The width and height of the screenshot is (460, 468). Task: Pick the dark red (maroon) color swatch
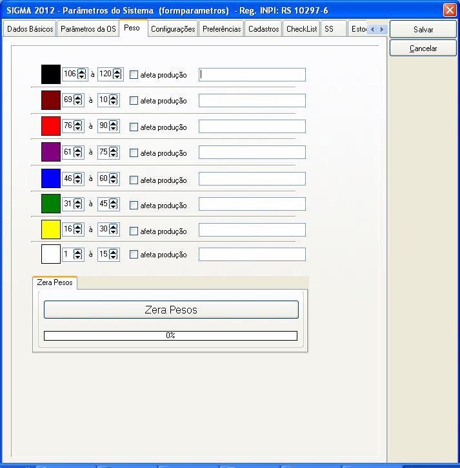click(x=51, y=100)
